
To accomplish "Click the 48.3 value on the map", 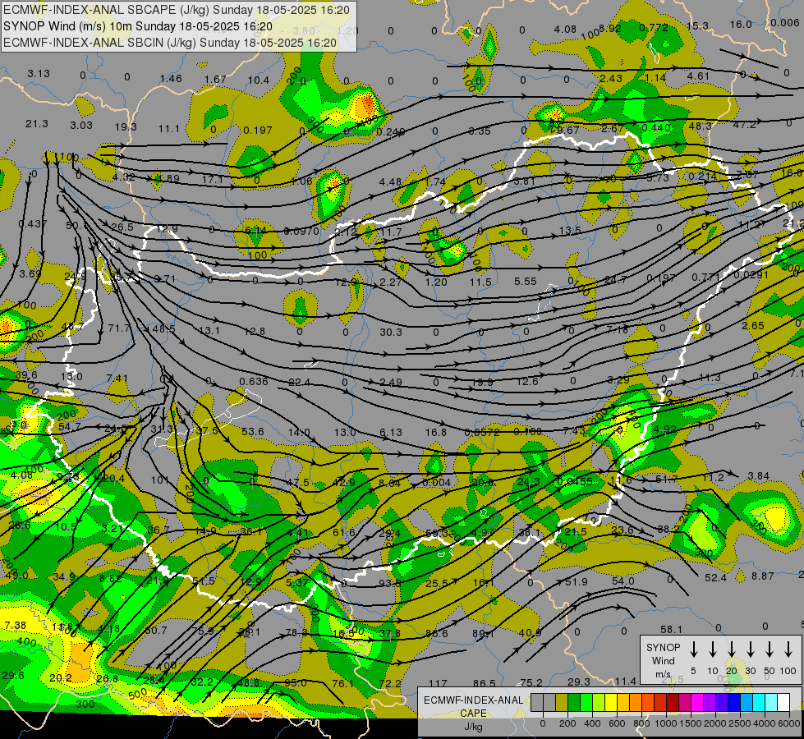I will click(x=701, y=126).
